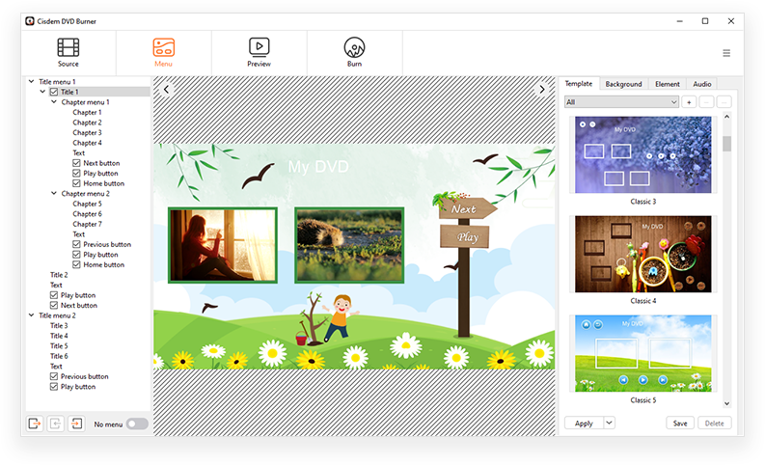Click the Preview play icon

259,46
